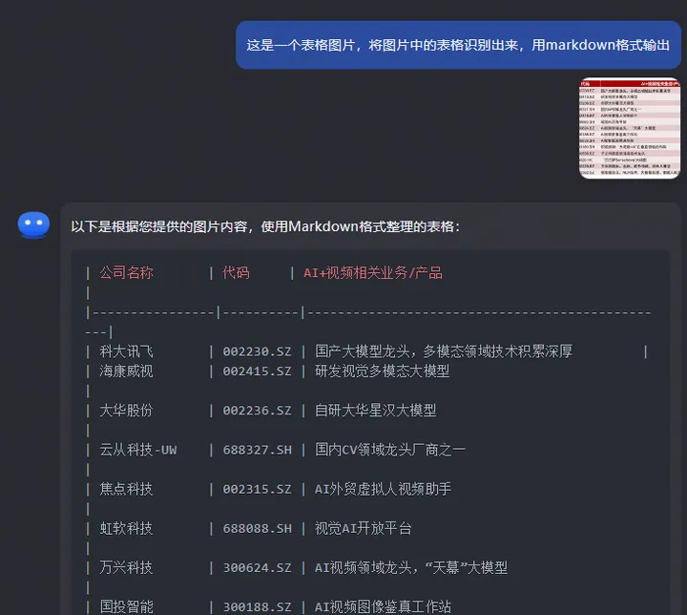Select stock code 002236.SZ

pyautogui.click(x=257, y=411)
